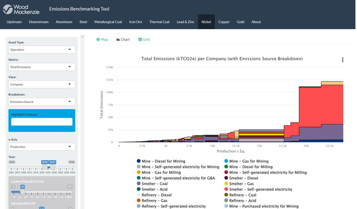
Task: Toggle Smelter – Coal legend series
Action: click(154, 184)
